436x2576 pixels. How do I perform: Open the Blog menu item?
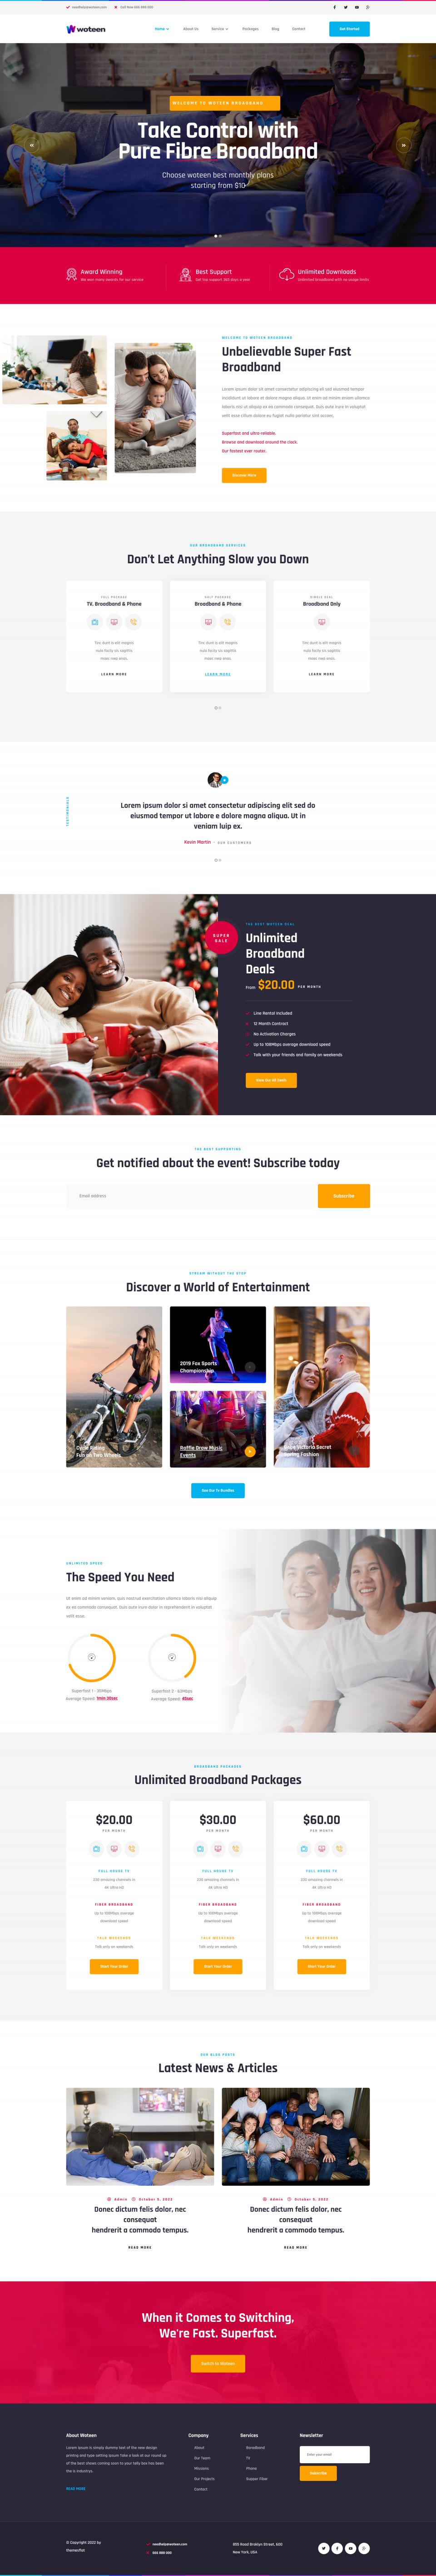tap(275, 29)
